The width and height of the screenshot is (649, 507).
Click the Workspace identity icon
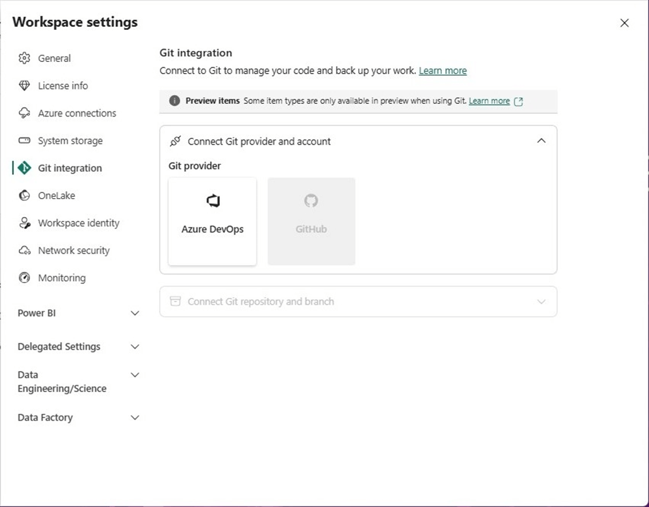[x=24, y=223]
